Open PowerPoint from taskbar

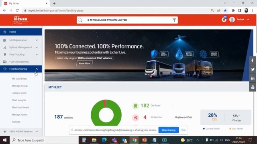click(144, 140)
